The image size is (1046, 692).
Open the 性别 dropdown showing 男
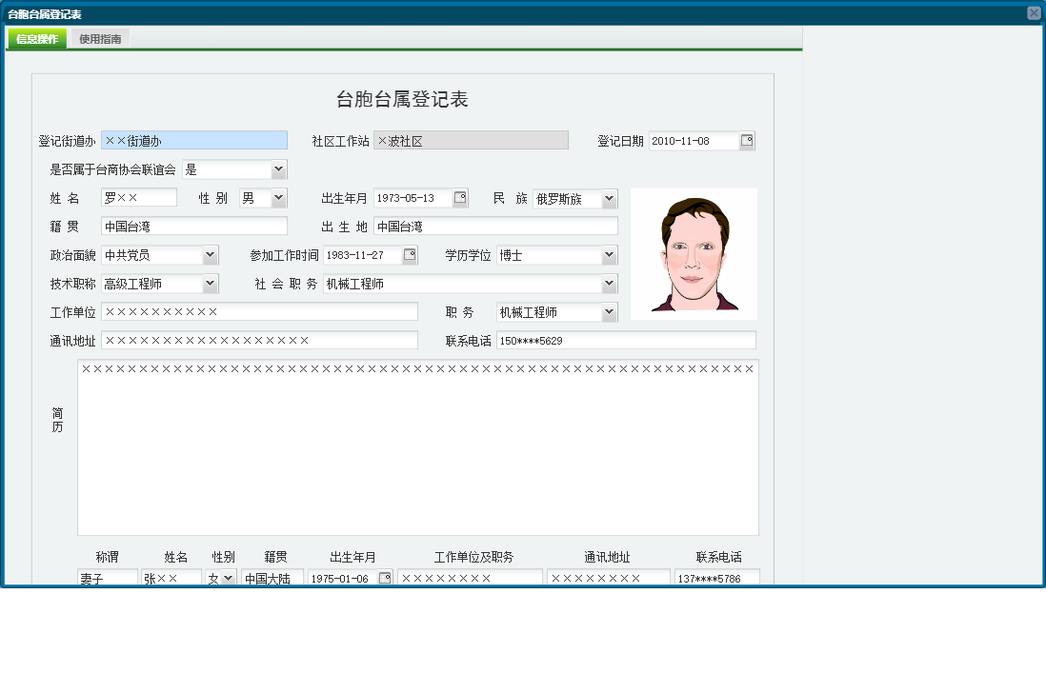tap(278, 198)
